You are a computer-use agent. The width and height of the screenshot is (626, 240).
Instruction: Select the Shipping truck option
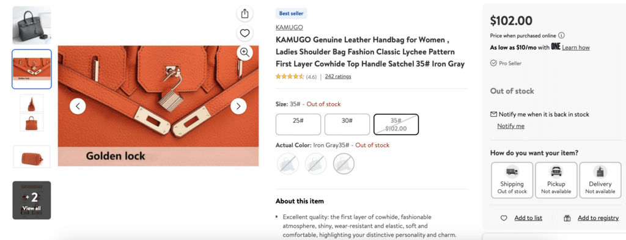pos(512,180)
